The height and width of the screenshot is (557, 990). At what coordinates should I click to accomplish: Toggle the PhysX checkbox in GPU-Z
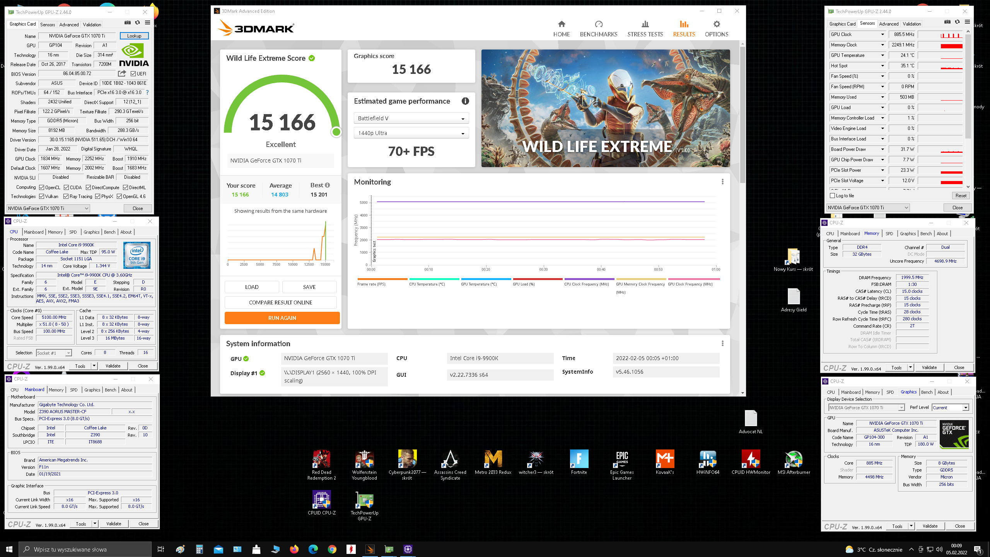coord(98,196)
